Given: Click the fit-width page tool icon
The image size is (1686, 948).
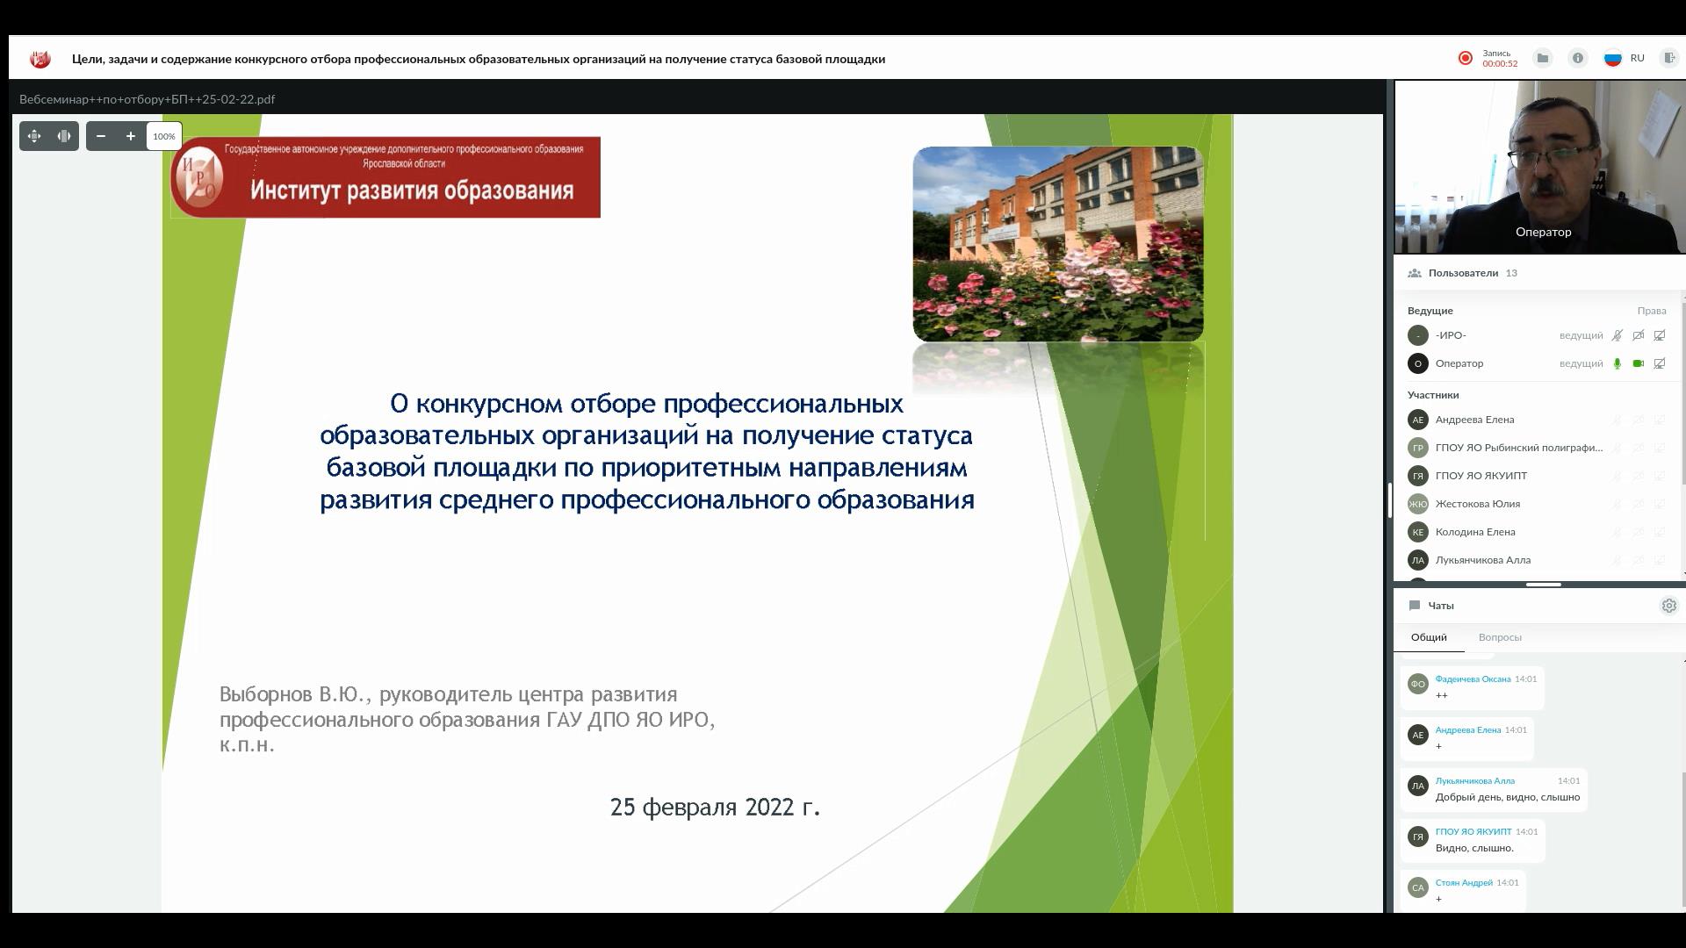Looking at the screenshot, I should tap(64, 136).
